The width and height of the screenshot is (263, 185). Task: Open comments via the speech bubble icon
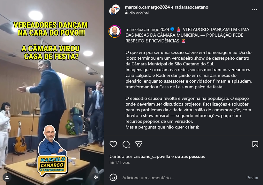pos(126,144)
